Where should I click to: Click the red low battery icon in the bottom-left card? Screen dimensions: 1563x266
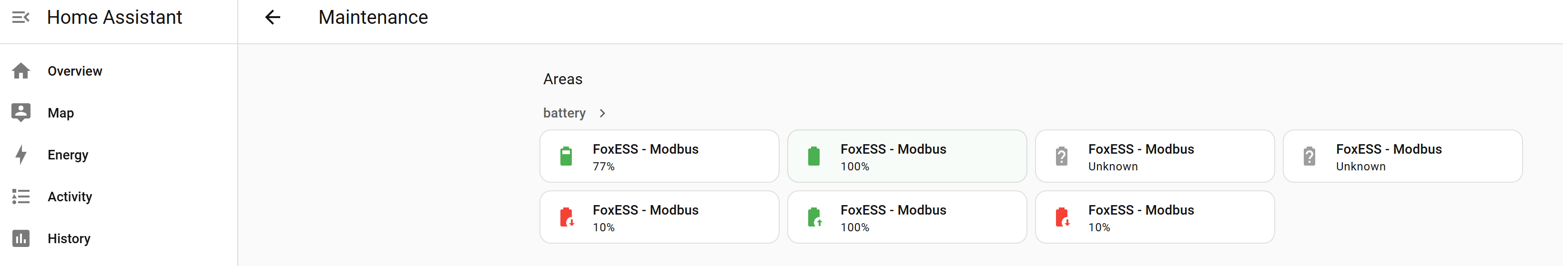tap(567, 217)
